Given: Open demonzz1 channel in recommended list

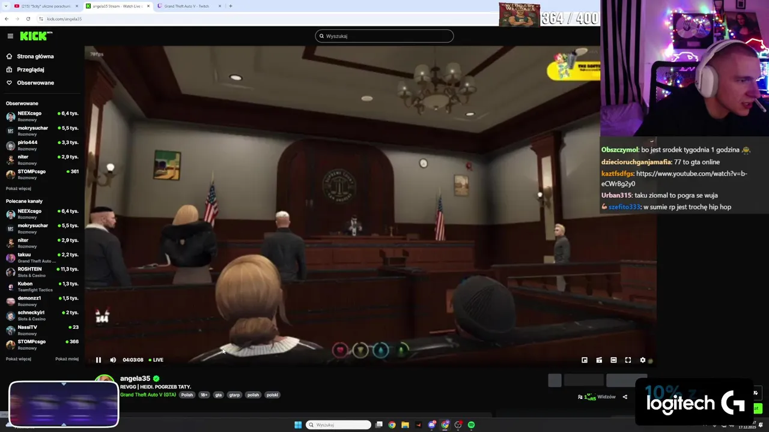Looking at the screenshot, I should (42, 301).
